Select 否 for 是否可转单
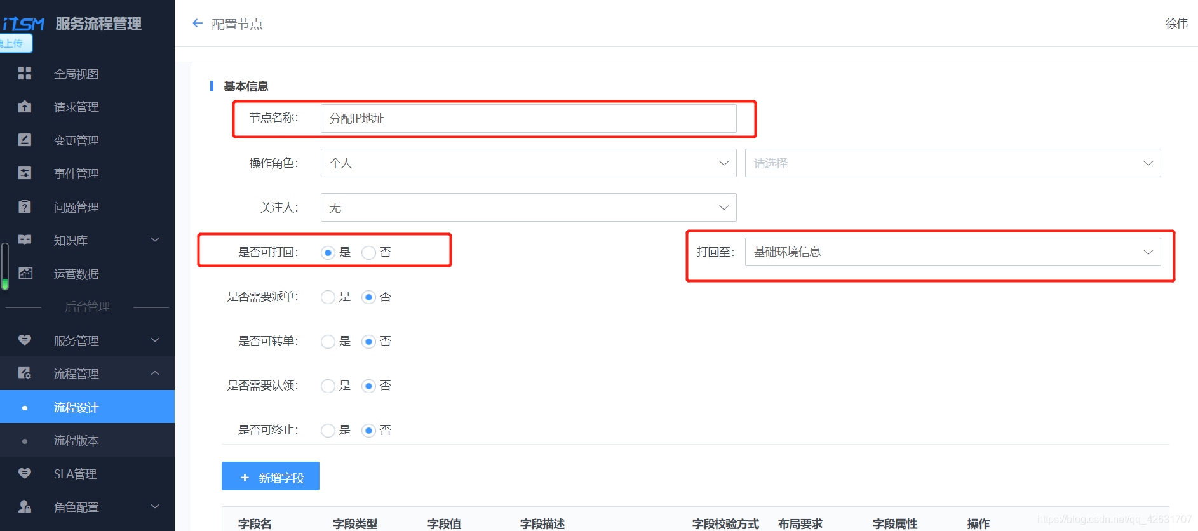This screenshot has height=531, width=1198. click(368, 342)
